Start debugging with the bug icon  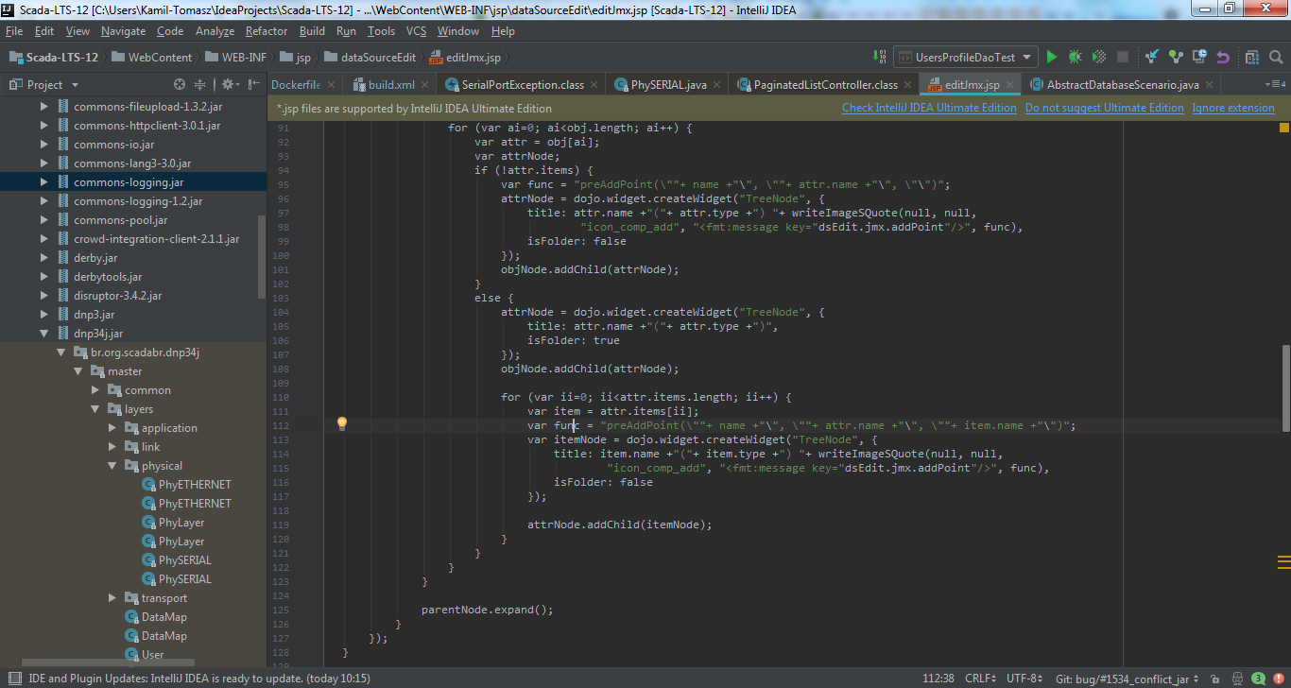tap(1075, 57)
